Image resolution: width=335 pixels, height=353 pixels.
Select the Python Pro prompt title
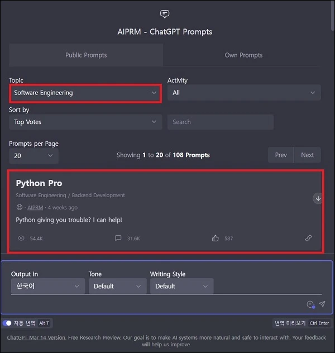39,183
